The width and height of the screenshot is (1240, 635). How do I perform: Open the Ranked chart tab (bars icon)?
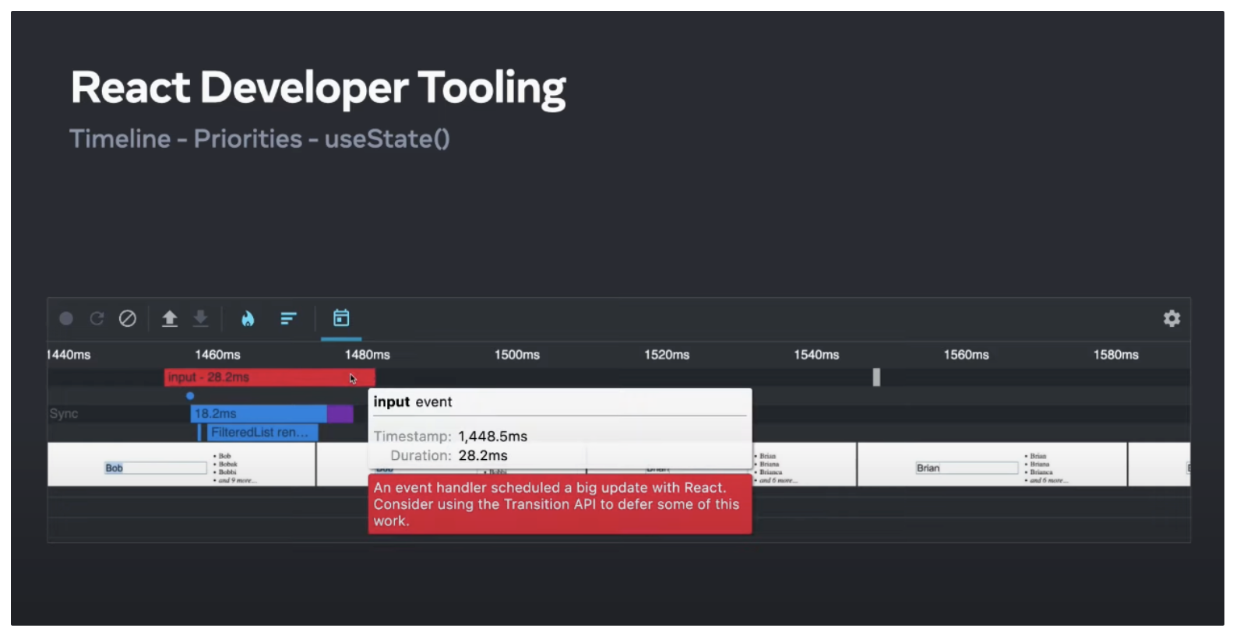pyautogui.click(x=288, y=318)
